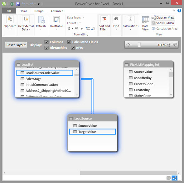Select SalesStage column in LeadSet

(45, 79)
